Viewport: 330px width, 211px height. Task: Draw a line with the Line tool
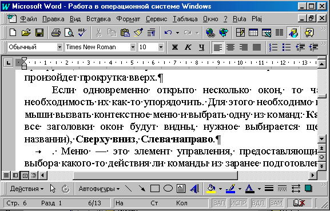(x=128, y=189)
